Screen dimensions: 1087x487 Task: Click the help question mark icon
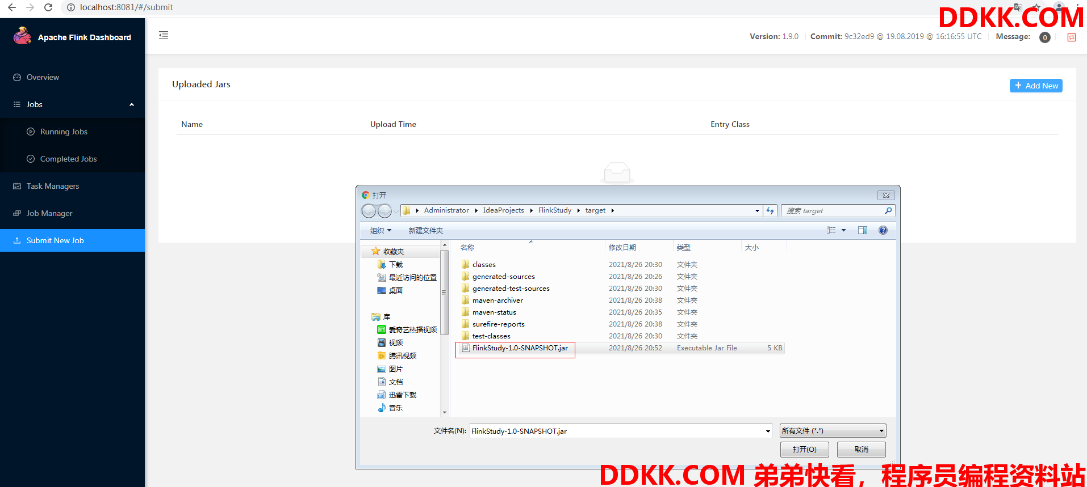tap(883, 230)
